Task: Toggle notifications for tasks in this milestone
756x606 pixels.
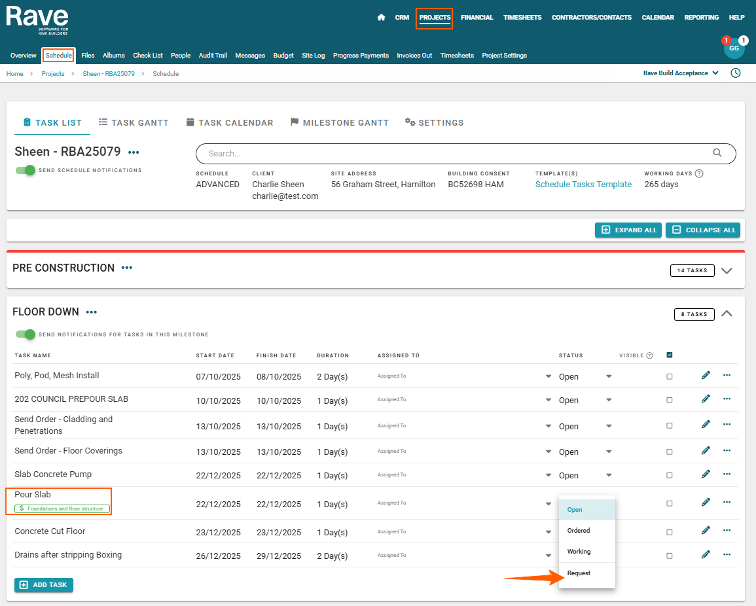Action: 25,334
